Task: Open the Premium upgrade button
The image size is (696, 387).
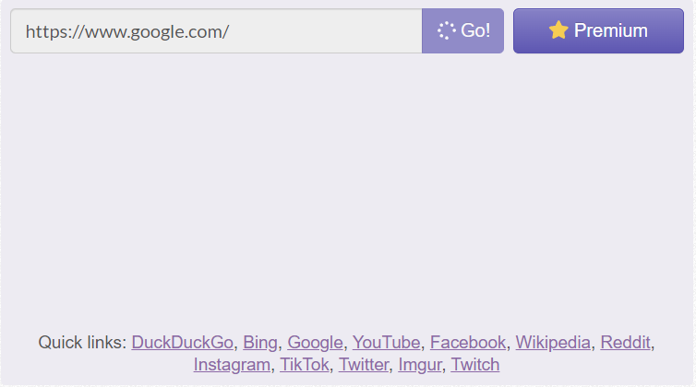Action: click(x=598, y=30)
